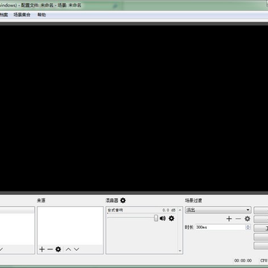Click the black preview canvas

134,108
